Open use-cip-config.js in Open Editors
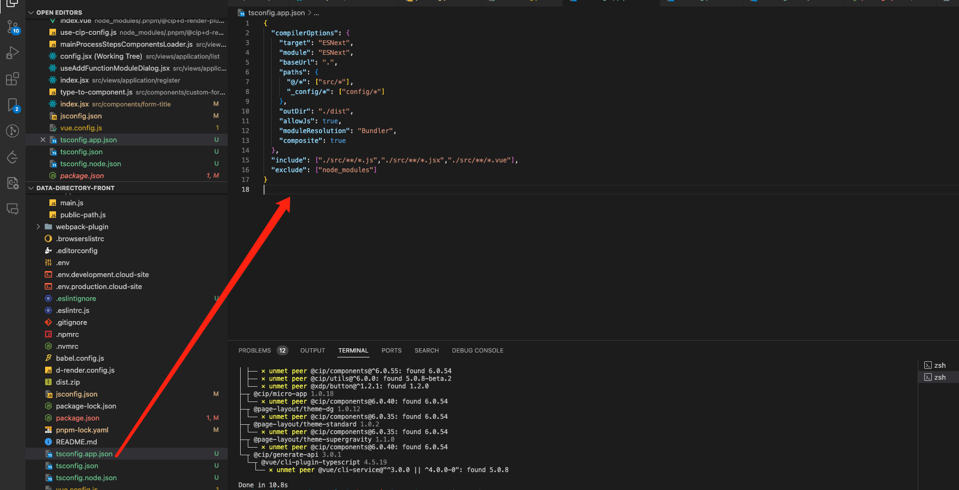This screenshot has width=959, height=490. click(x=127, y=32)
